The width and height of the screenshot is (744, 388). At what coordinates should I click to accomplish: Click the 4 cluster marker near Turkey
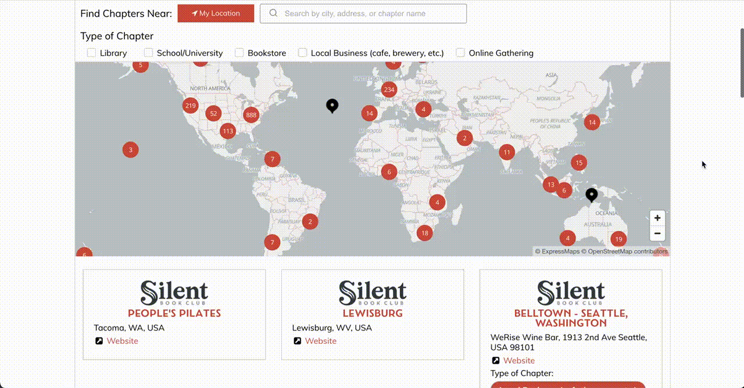point(424,109)
